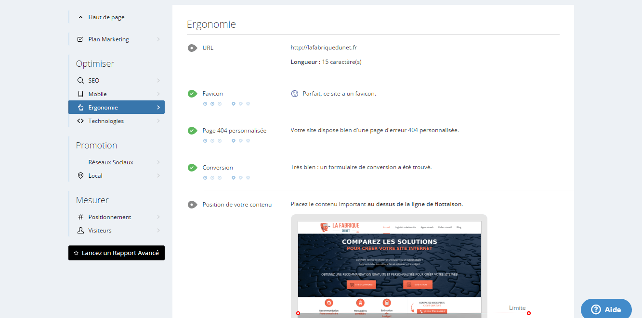This screenshot has height=318, width=642.
Task: Click the code brackets icon beside Technologies
Action: coord(80,121)
